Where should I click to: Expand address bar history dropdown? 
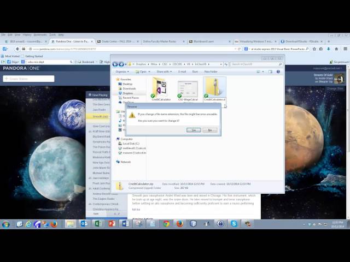tap(221, 64)
